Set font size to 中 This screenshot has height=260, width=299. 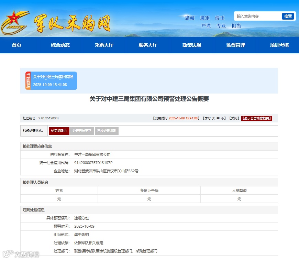[x=218, y=118]
